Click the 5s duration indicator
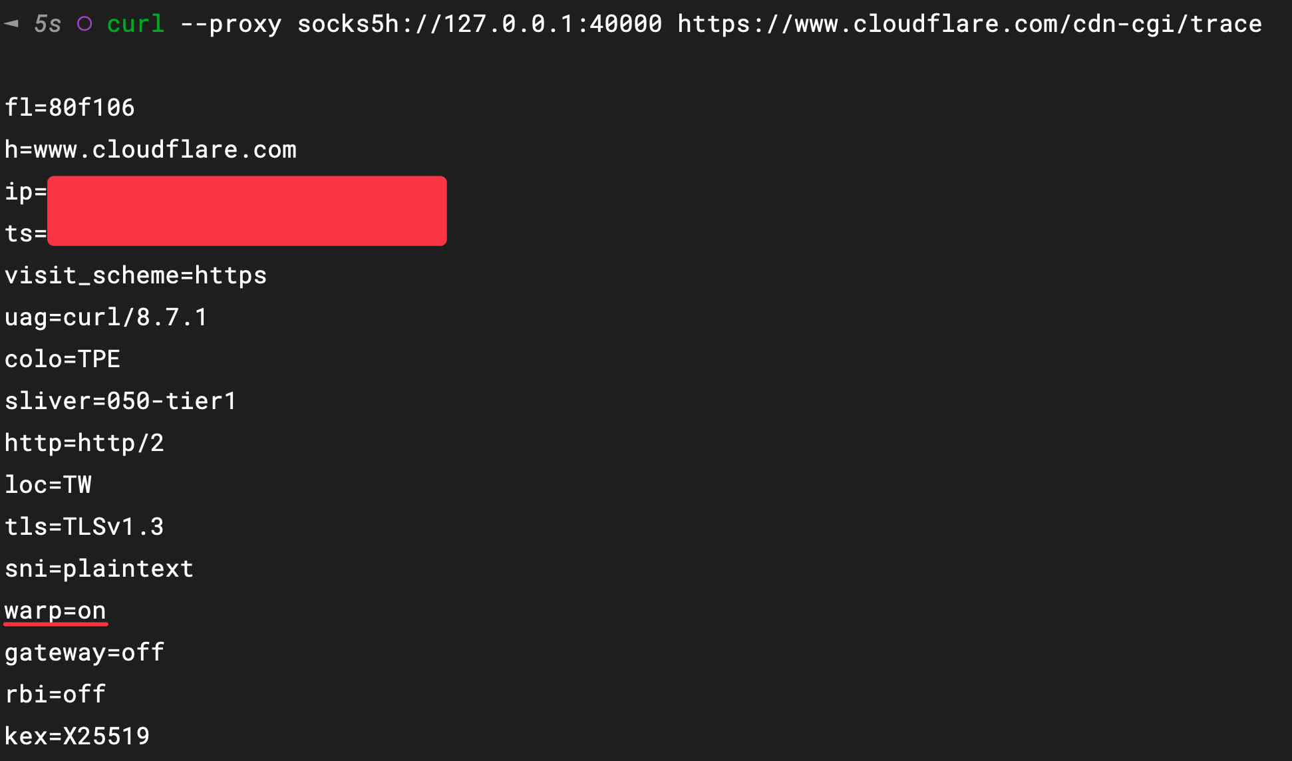 (47, 24)
